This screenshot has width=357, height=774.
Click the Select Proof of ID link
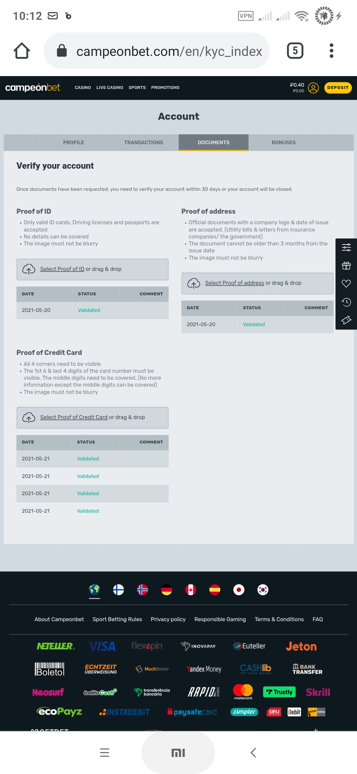[62, 269]
